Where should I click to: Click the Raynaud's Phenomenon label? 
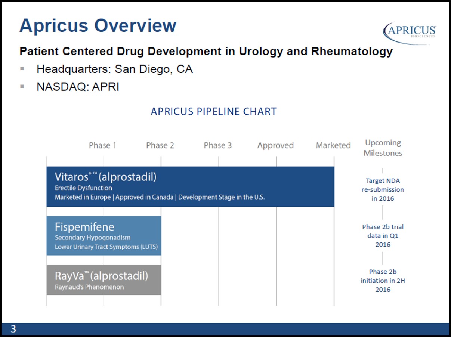[89, 287]
